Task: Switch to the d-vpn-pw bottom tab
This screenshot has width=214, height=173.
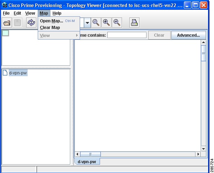Action: 87,161
